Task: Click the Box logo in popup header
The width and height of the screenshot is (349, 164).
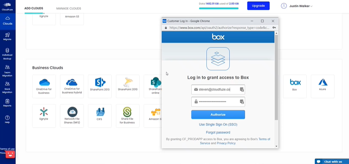Action: click(x=218, y=37)
